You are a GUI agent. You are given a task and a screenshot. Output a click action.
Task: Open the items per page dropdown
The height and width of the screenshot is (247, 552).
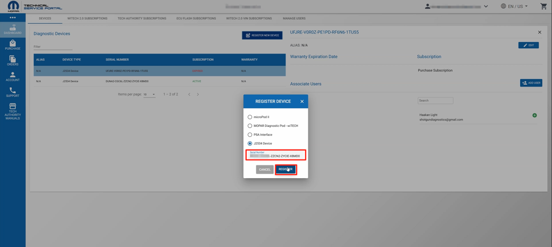click(149, 95)
